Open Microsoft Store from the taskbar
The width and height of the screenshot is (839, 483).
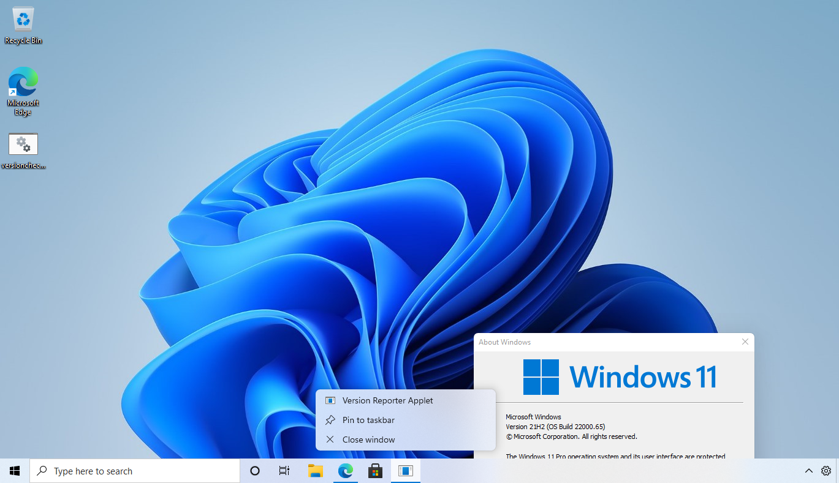tap(375, 471)
